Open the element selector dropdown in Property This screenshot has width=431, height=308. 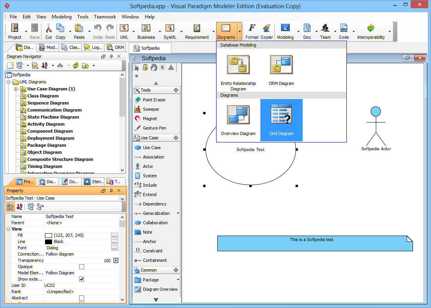tap(122, 198)
